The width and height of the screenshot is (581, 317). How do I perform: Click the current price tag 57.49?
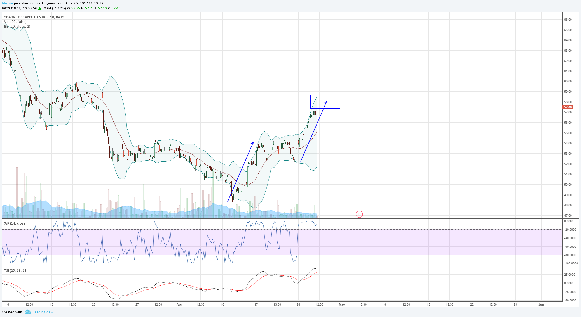(x=568, y=107)
